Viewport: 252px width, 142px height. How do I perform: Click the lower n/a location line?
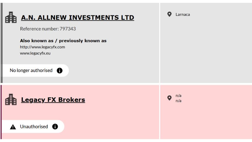pos(178,101)
